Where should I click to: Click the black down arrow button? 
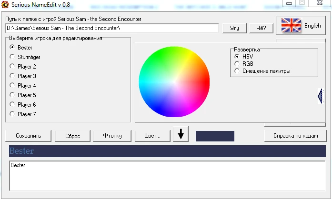coord(181,135)
